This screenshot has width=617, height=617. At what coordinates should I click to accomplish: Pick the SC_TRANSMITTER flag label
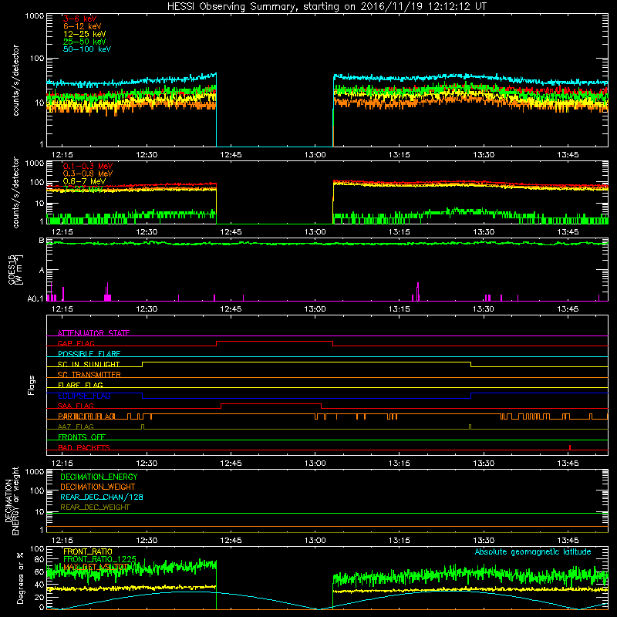89,375
